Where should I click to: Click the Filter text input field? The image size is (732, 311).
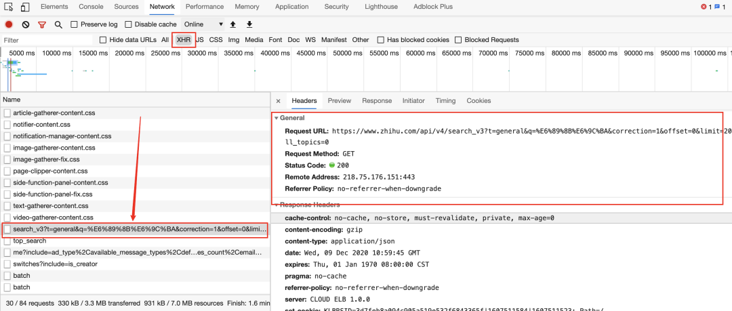click(46, 40)
